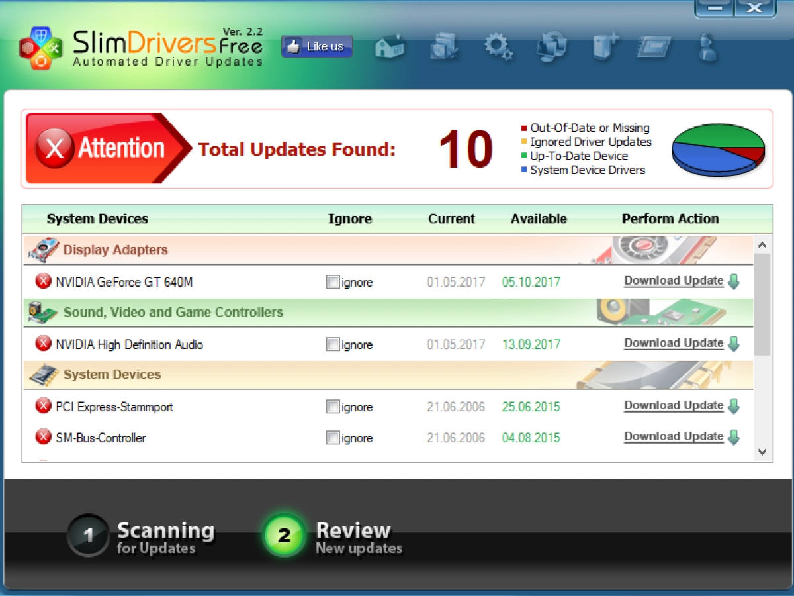Click the red Out-Of-Date or Missing legend swatch
794x596 pixels.
[x=524, y=128]
